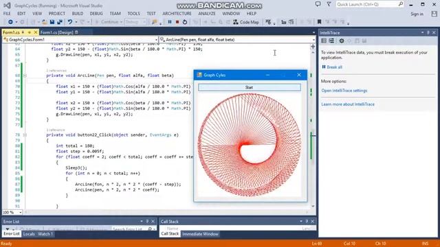Click the editor split-window plus icon

point(313,47)
